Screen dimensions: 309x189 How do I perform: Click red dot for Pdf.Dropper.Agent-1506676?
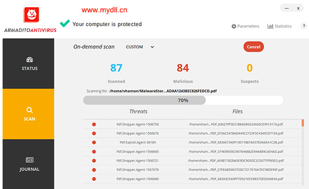(x=94, y=133)
